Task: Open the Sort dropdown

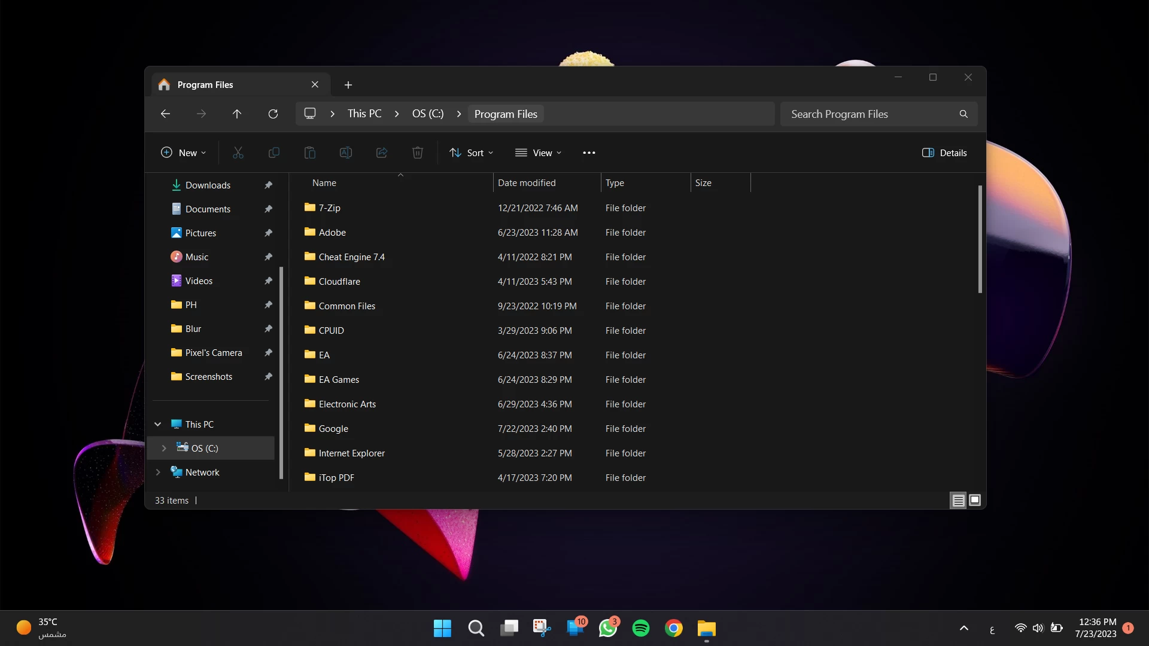Action: coord(472,153)
